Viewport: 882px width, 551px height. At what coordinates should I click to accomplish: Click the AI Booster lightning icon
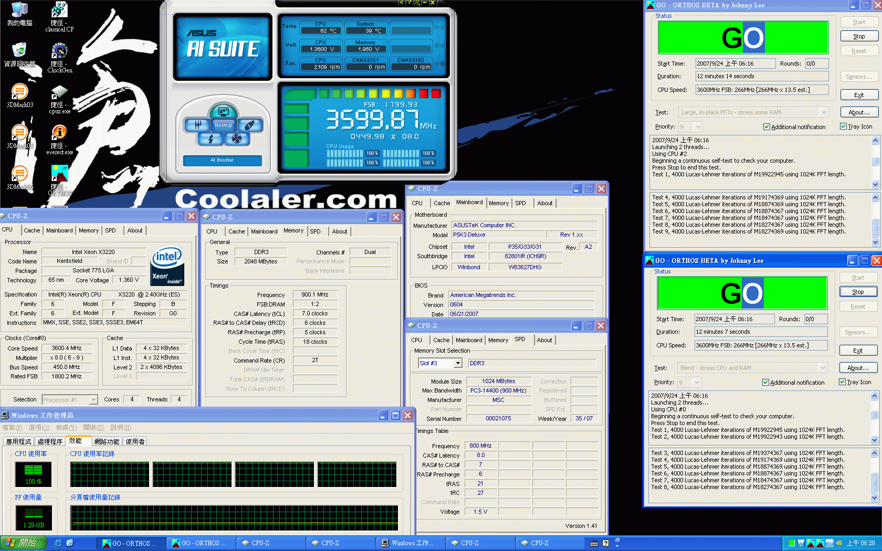click(x=211, y=139)
